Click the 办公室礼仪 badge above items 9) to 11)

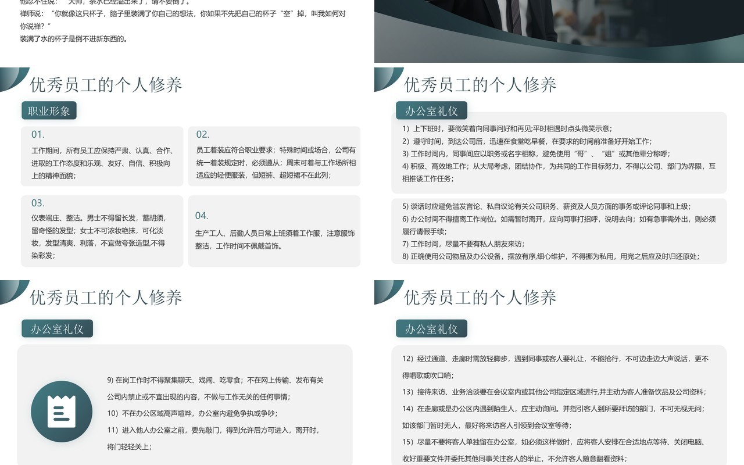(57, 328)
